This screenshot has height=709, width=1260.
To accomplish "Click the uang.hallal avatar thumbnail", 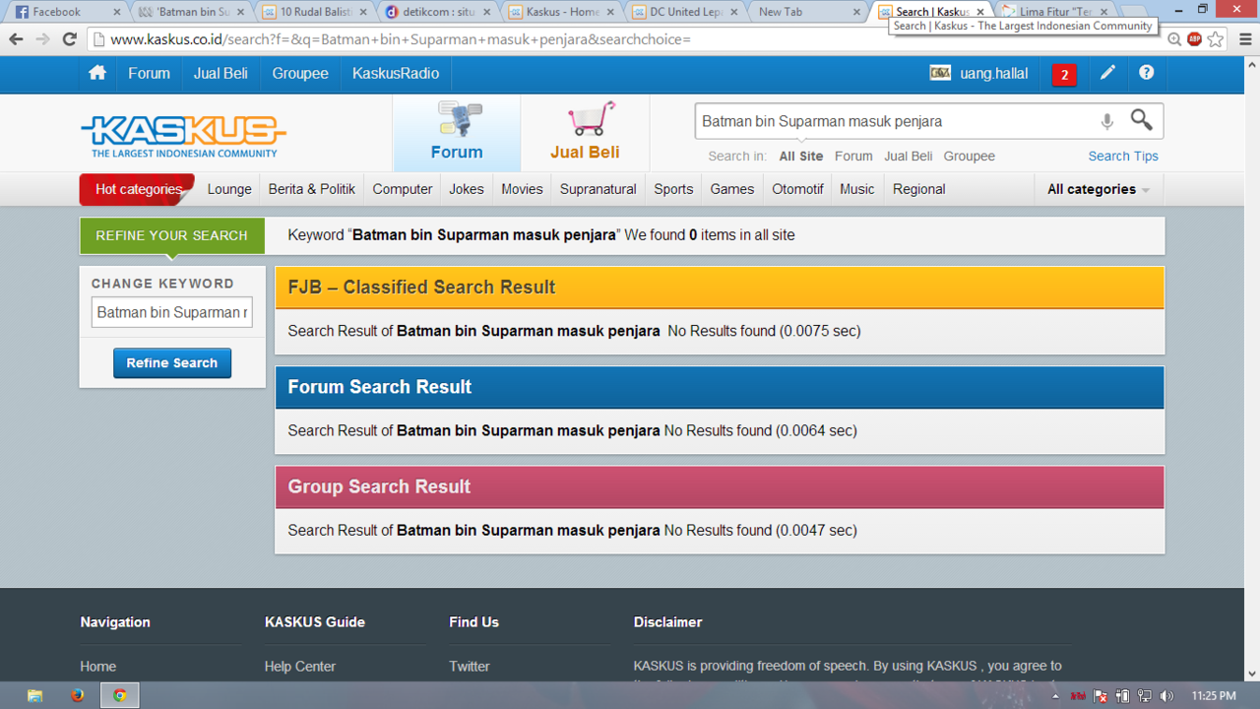I will pos(940,73).
